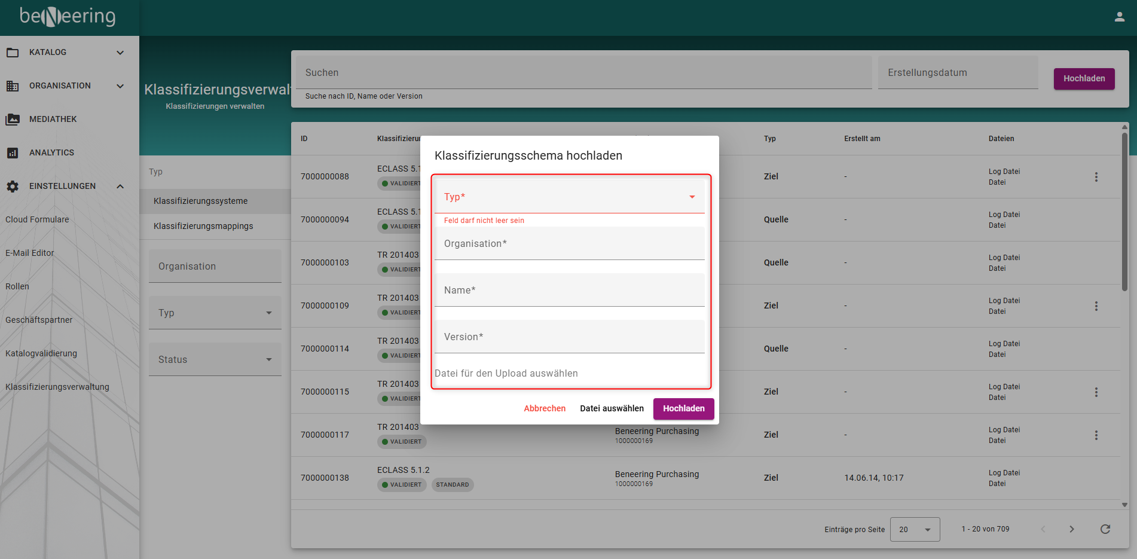Expand the Katalog menu chevron
Image resolution: width=1137 pixels, height=559 pixels.
point(120,53)
